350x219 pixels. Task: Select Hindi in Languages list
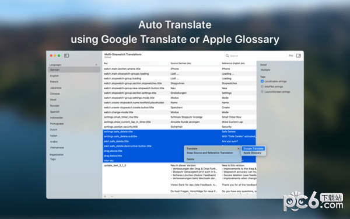point(74,100)
